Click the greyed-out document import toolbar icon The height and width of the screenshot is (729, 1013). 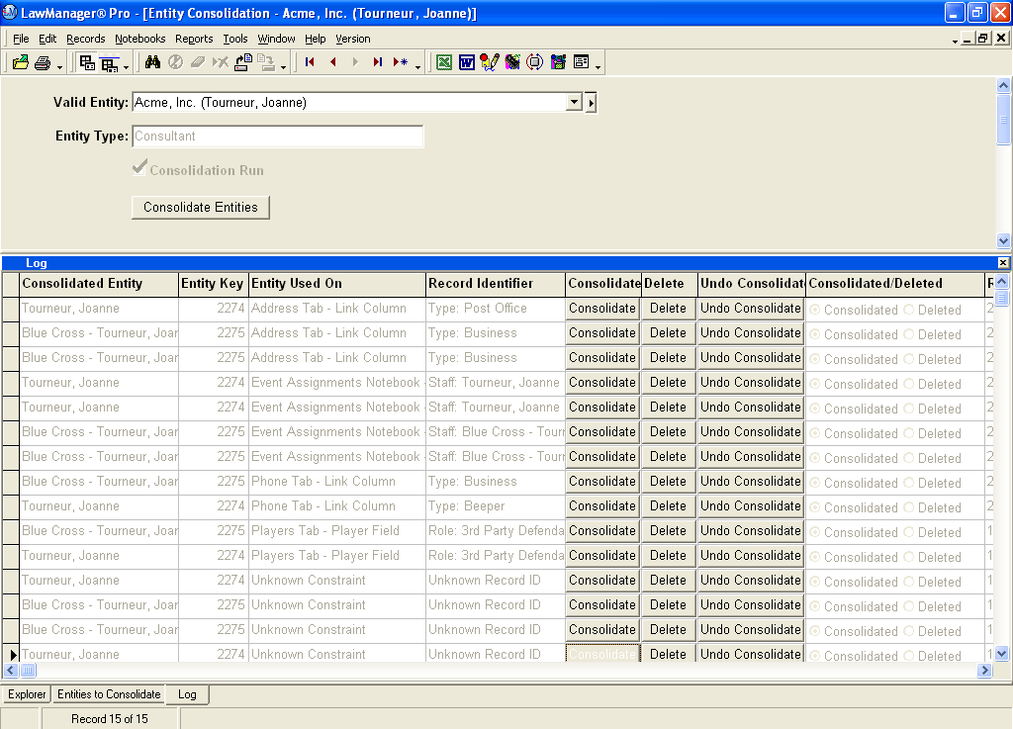click(x=265, y=62)
